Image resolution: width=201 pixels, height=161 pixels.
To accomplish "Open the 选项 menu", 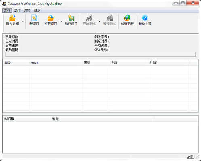I will [27, 10].
